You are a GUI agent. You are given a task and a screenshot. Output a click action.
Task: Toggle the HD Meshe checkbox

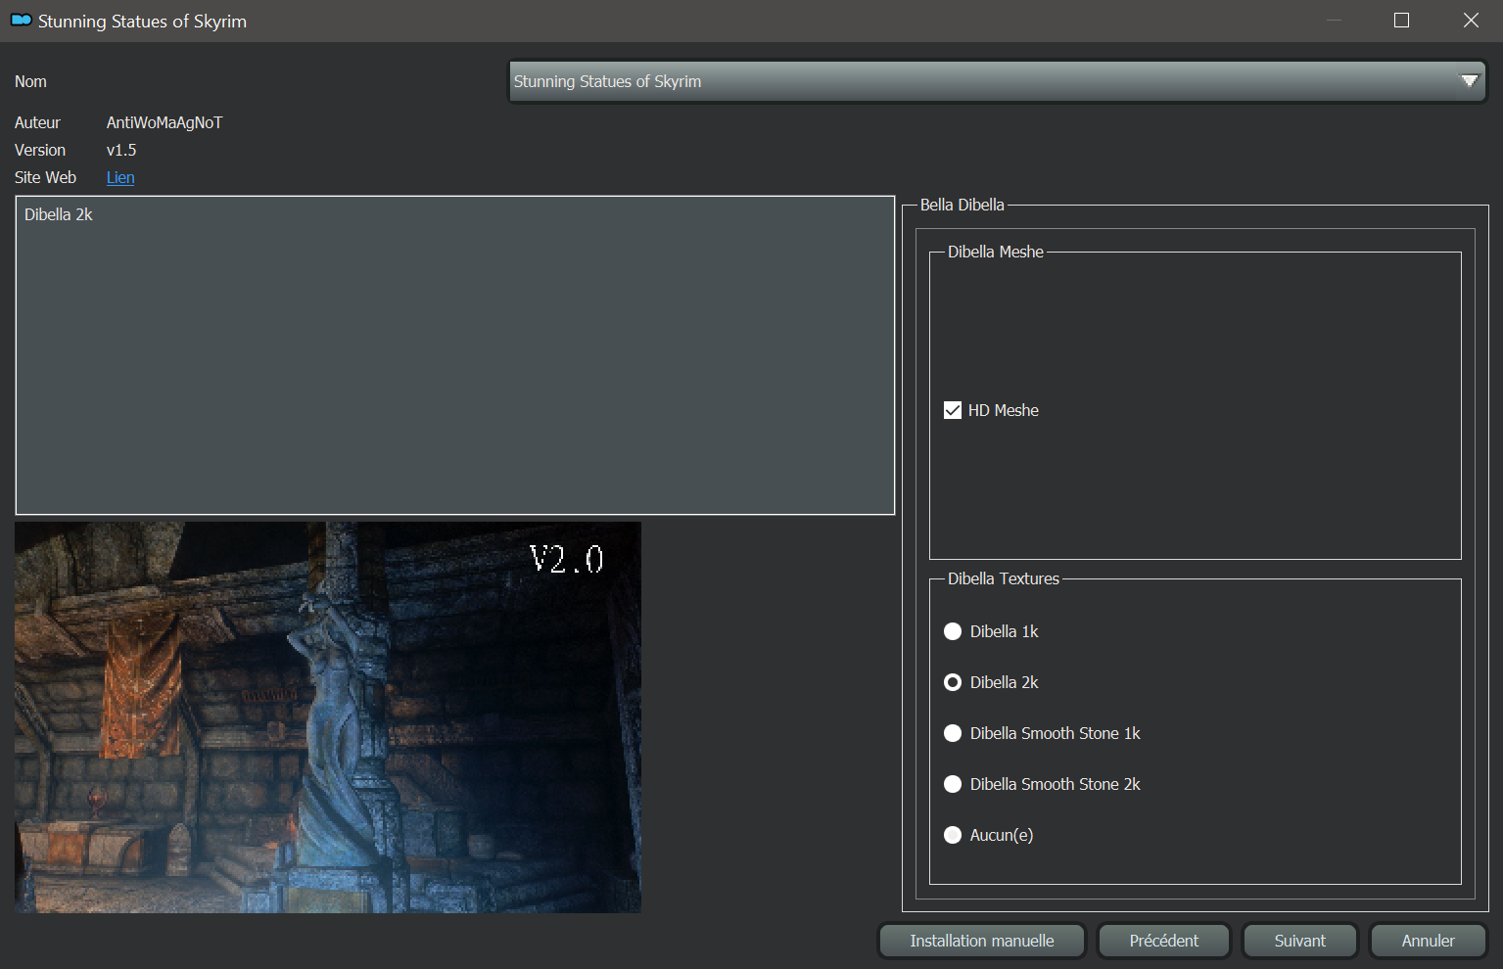953,410
